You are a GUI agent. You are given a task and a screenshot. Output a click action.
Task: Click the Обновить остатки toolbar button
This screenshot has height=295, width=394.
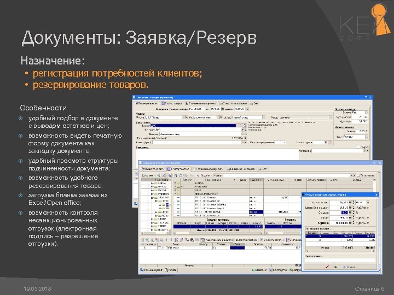pyautogui.click(x=271, y=240)
